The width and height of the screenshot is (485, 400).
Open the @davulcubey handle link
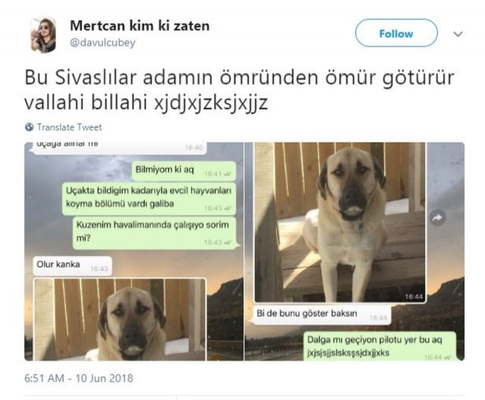pos(103,42)
